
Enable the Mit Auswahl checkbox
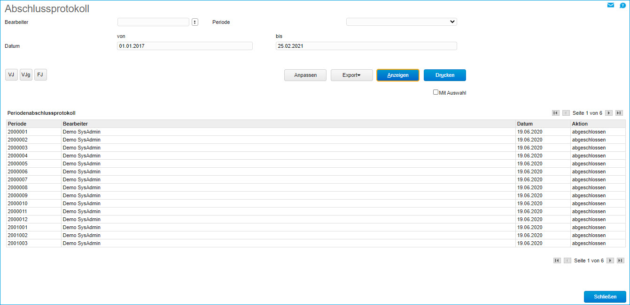pos(436,92)
